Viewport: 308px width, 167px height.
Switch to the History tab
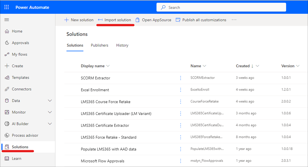click(122, 45)
